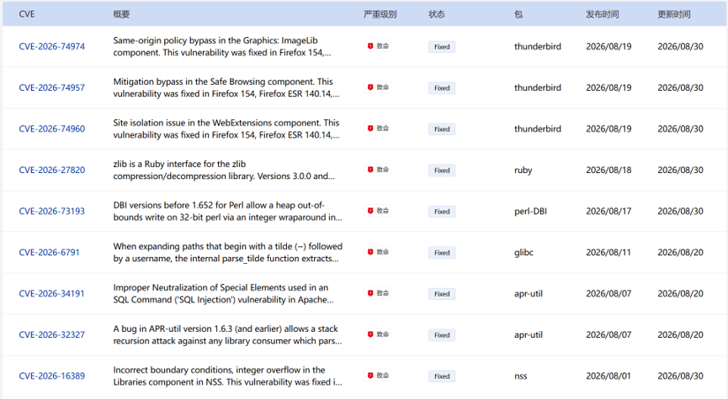Click the 2026/08/01 publish date
This screenshot has width=728, height=399.
pos(608,375)
